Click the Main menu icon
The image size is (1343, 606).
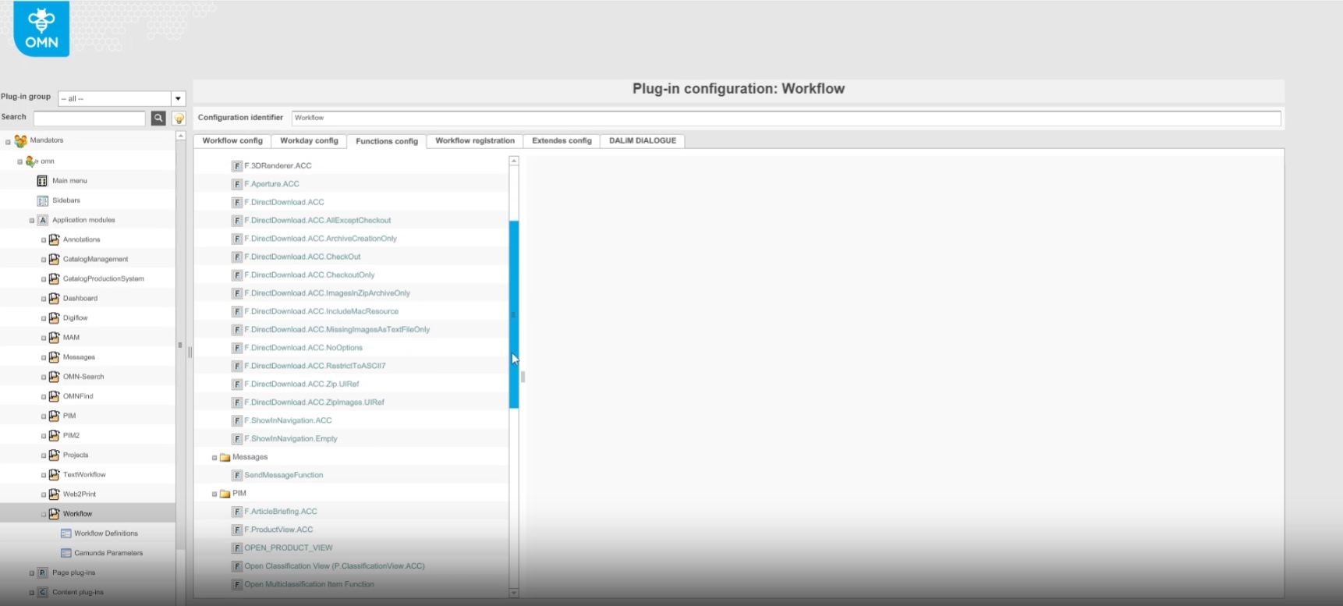pos(43,181)
